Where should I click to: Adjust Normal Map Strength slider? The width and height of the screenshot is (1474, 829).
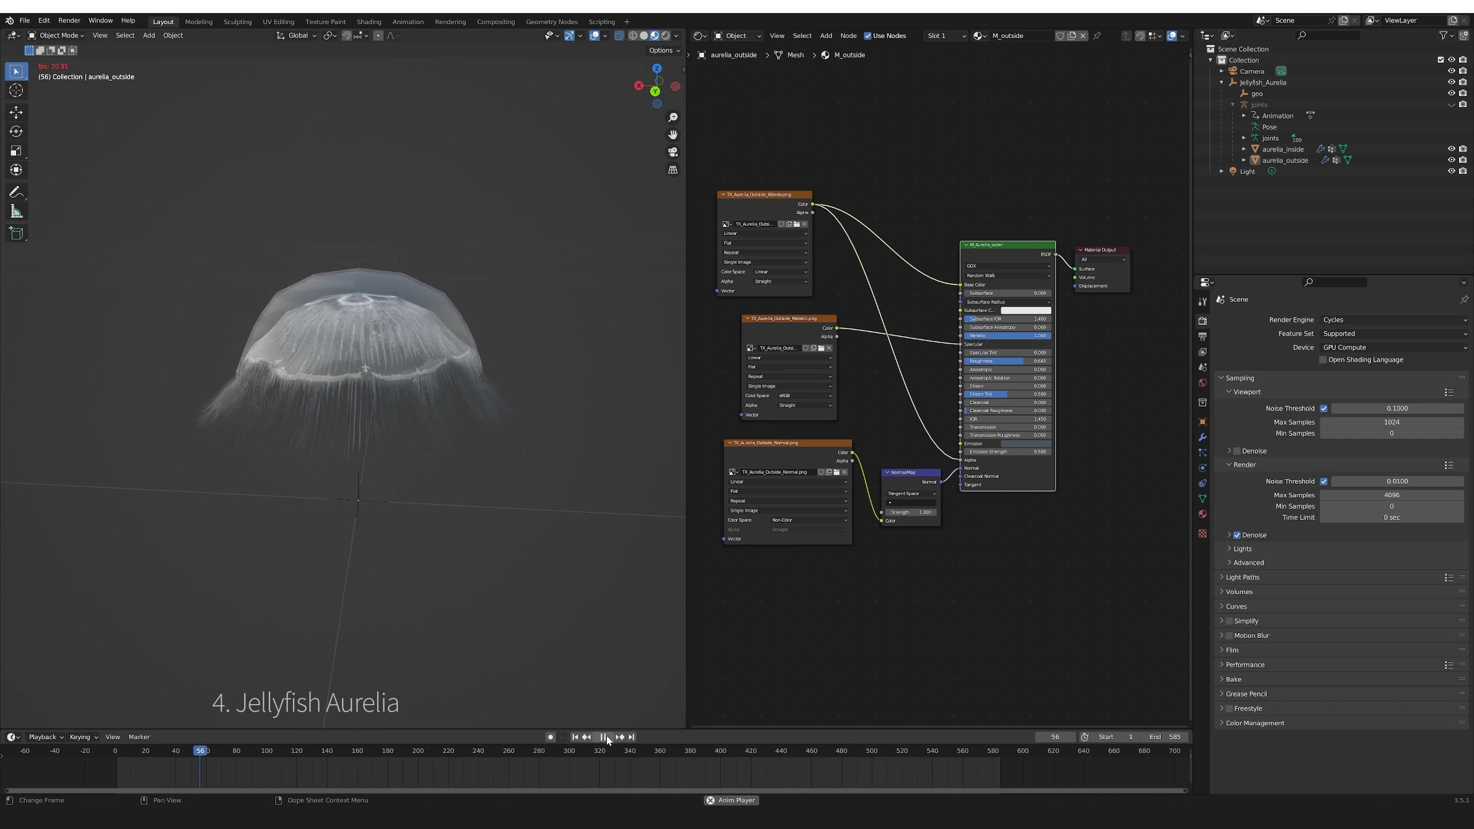[911, 512]
